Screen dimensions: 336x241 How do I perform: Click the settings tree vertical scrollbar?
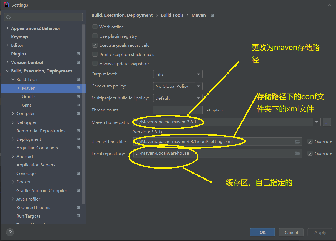click(84, 114)
